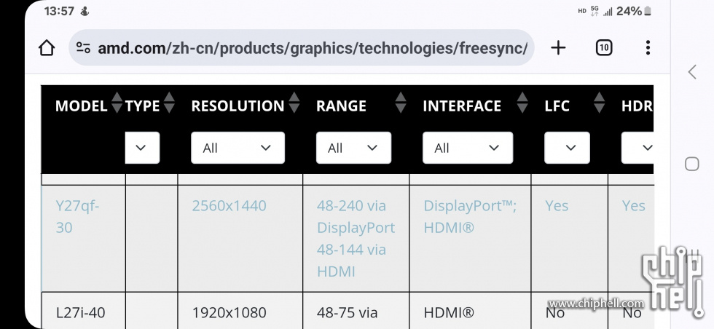
Task: Open the RANGE filter dropdown showing All
Action: coord(353,148)
